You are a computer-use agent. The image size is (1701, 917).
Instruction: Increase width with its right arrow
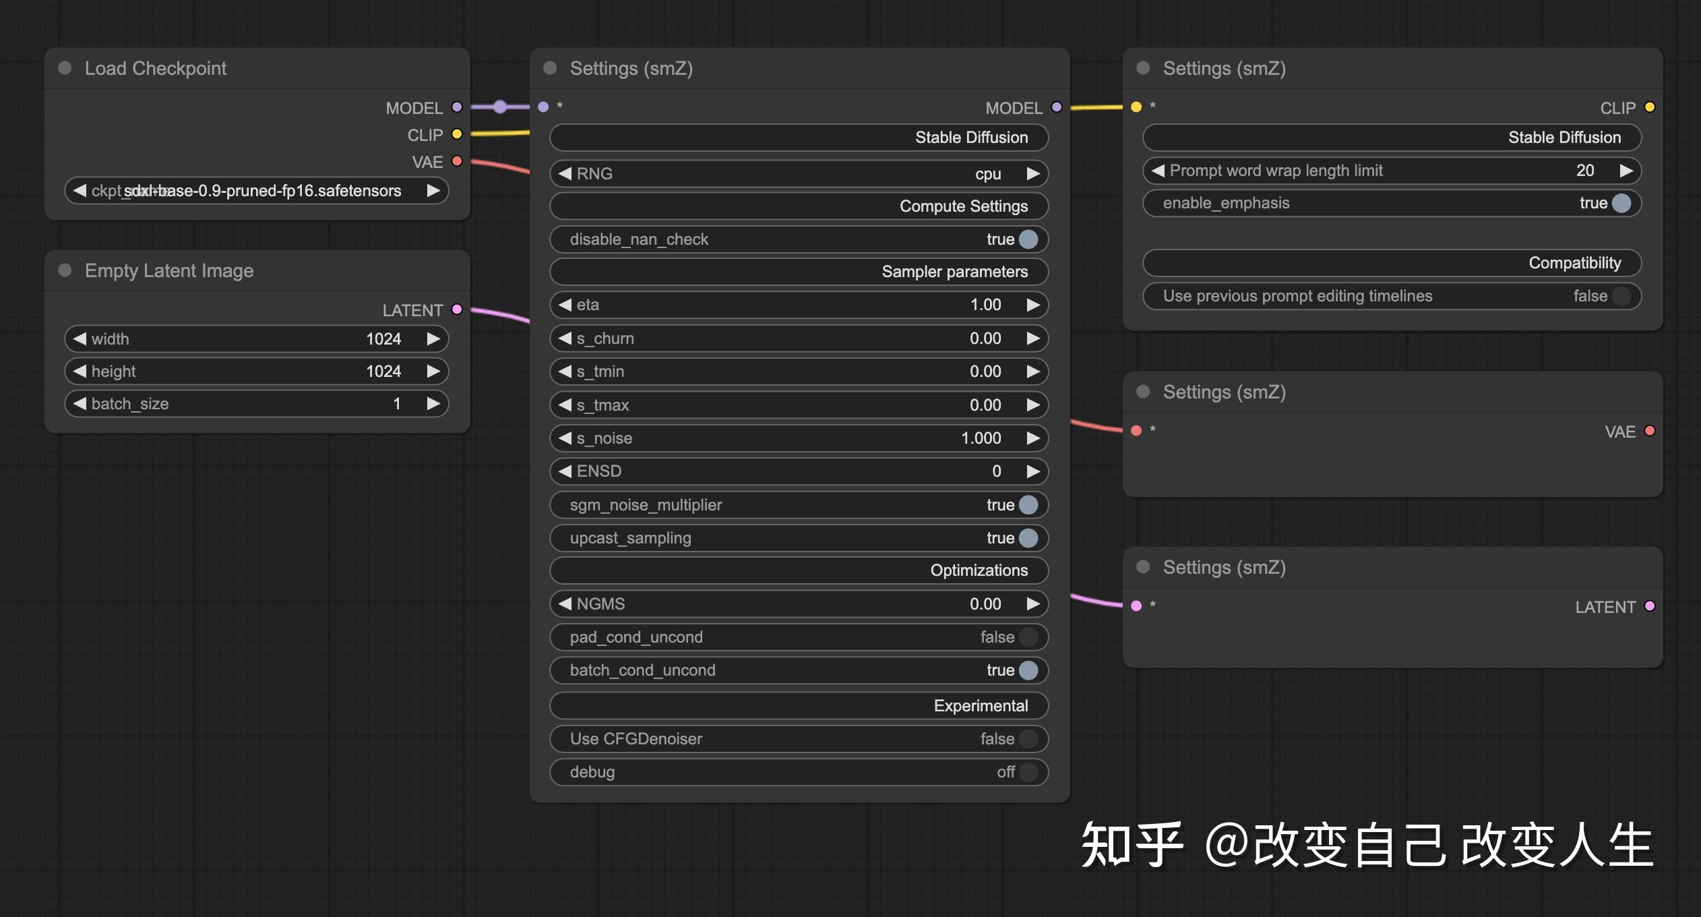(x=433, y=338)
